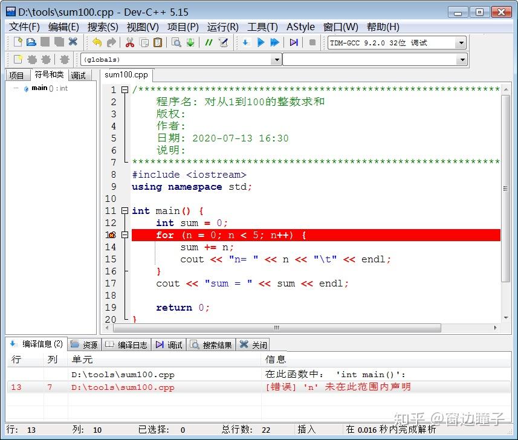Create a new source file
The height and width of the screenshot is (440, 518).
[18, 42]
